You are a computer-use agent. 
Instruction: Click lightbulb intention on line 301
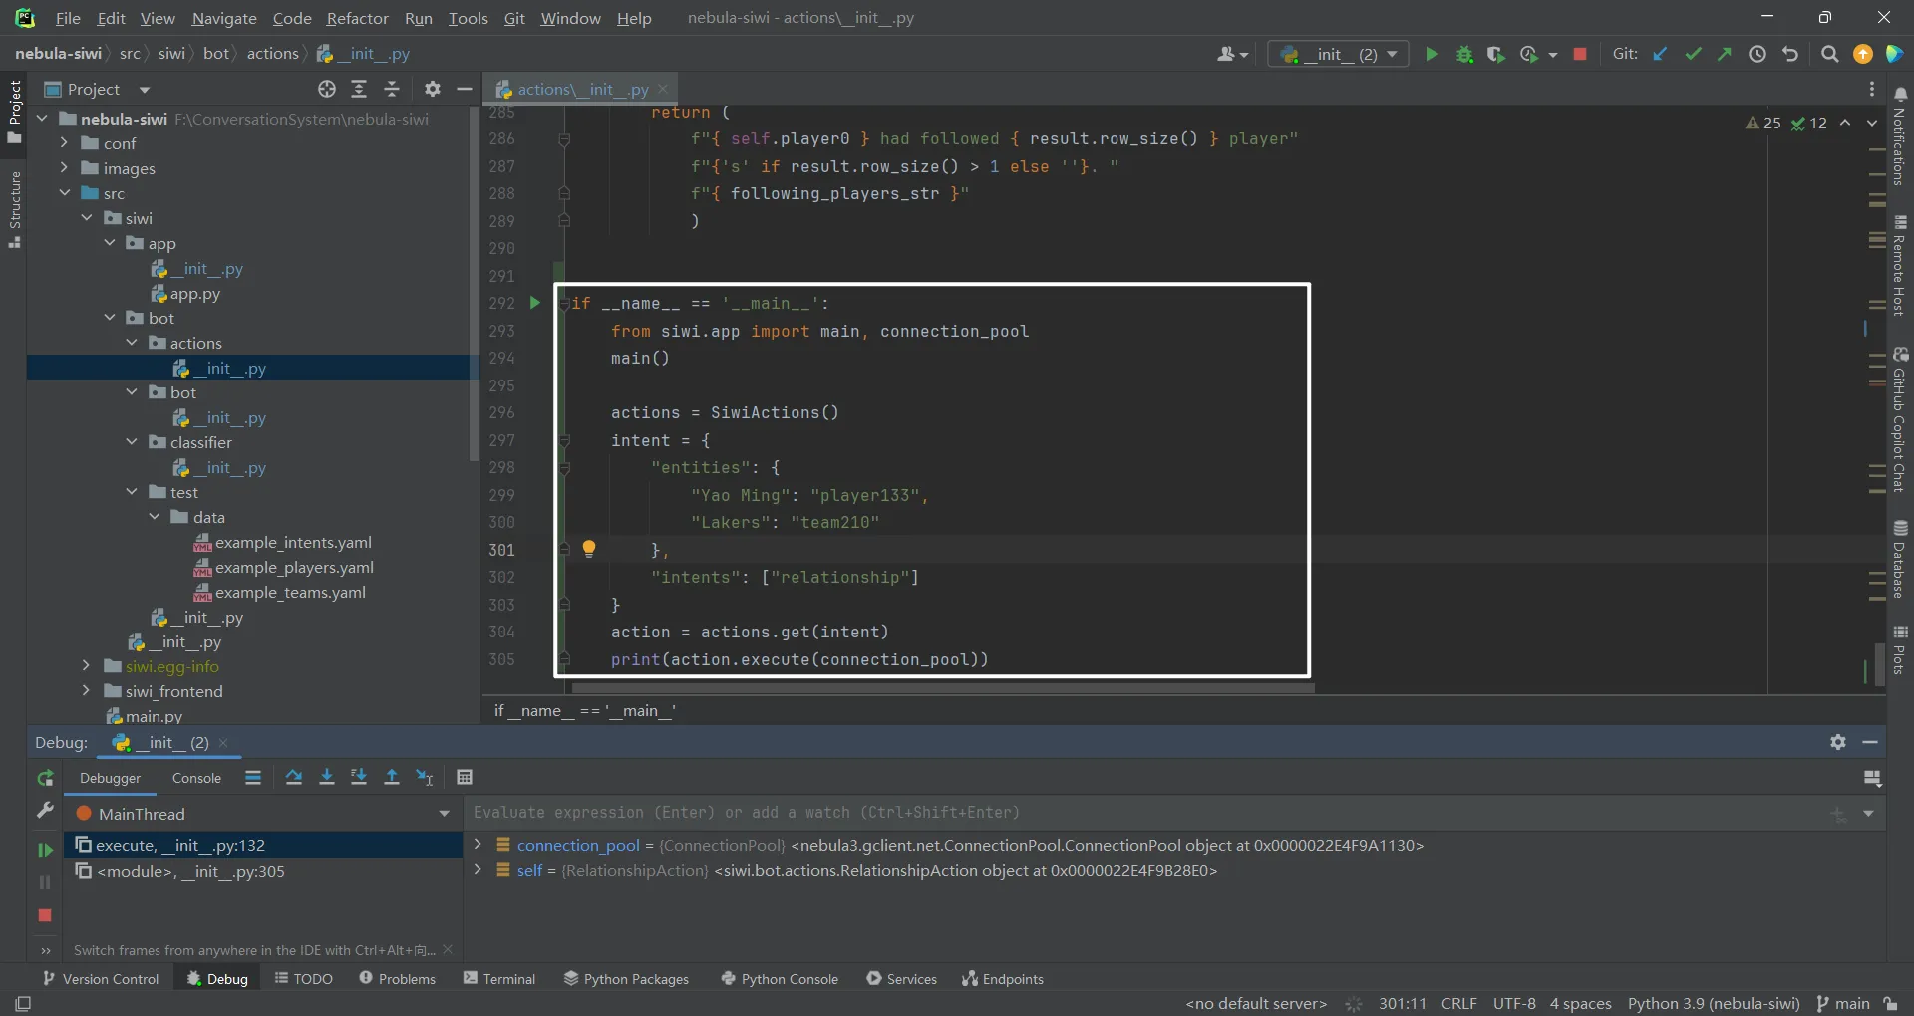[589, 548]
